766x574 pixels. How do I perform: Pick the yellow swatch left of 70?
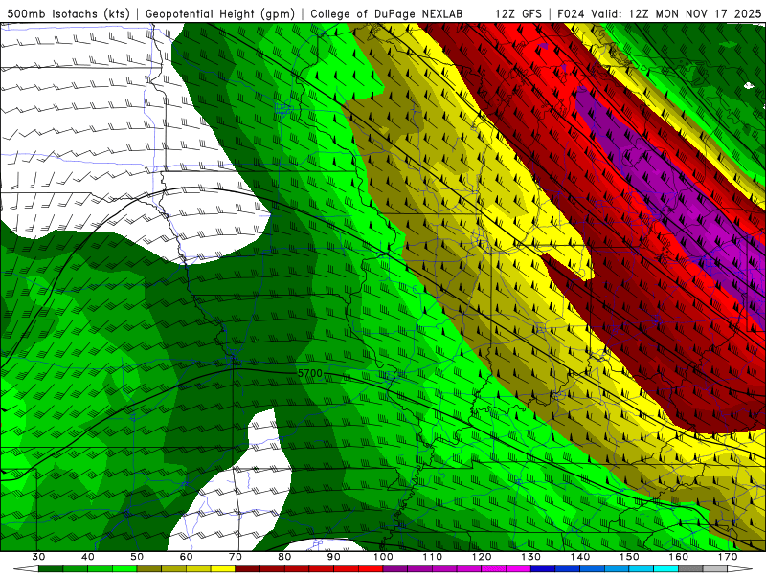click(223, 569)
